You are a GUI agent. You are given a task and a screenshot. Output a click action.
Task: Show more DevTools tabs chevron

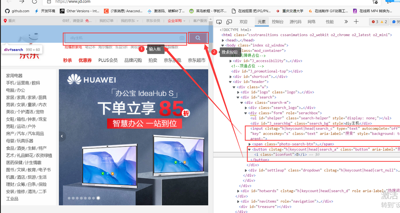coord(346,22)
